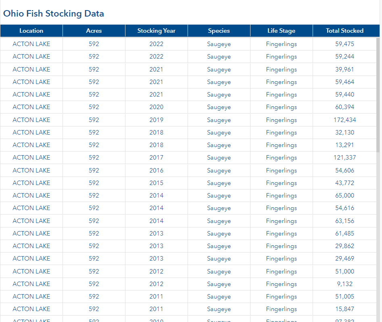Select the total stocked value 172,434

coord(344,120)
